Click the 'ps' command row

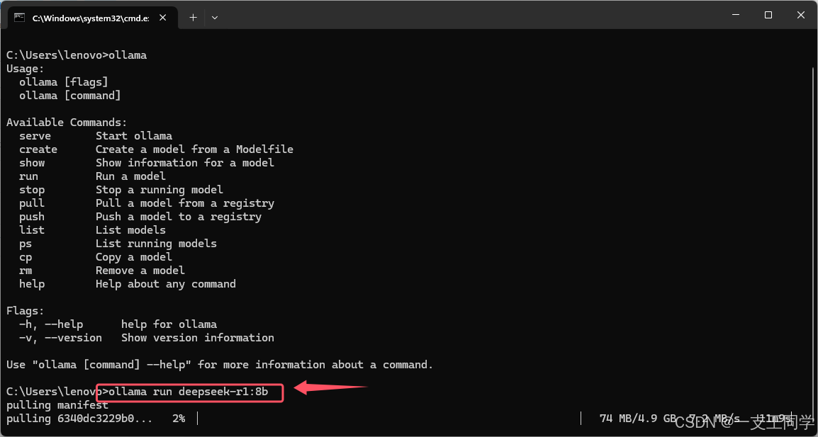[118, 244]
